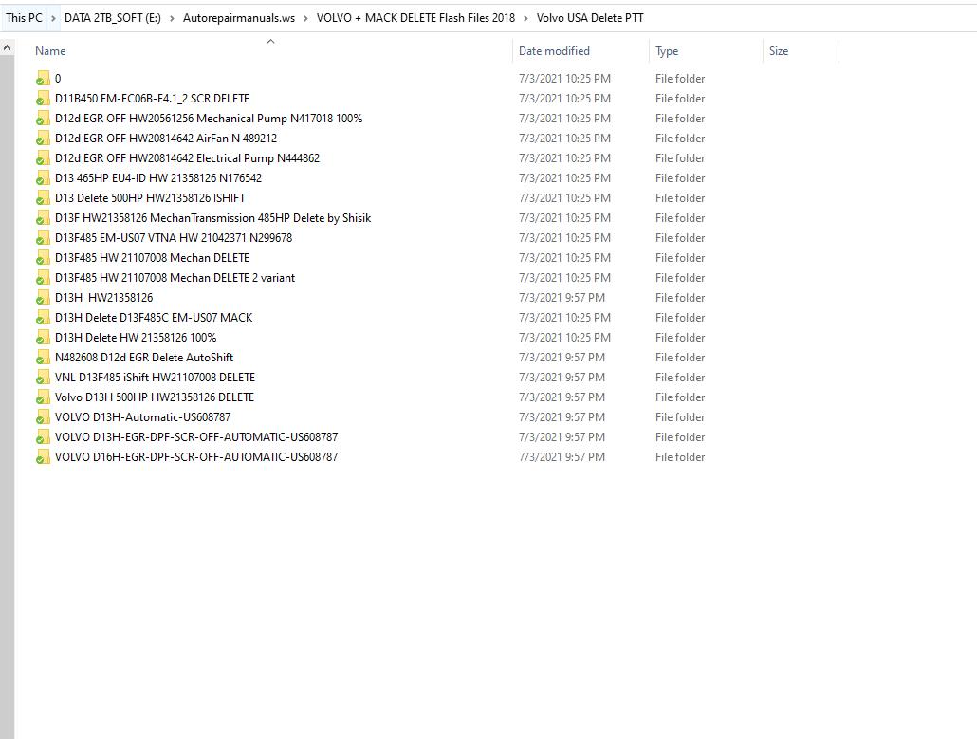The image size is (977, 739).
Task: Select D12d EGR OFF HW20561256 Mechanical Pump name
Action: tap(209, 119)
